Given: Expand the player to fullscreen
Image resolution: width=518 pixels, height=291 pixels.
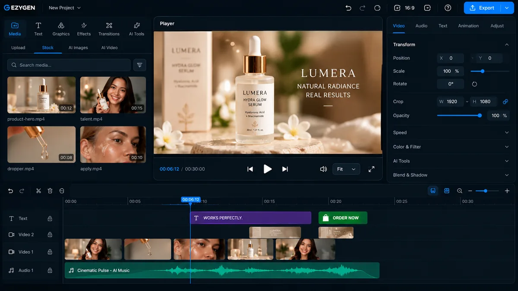Looking at the screenshot, I should pyautogui.click(x=371, y=169).
